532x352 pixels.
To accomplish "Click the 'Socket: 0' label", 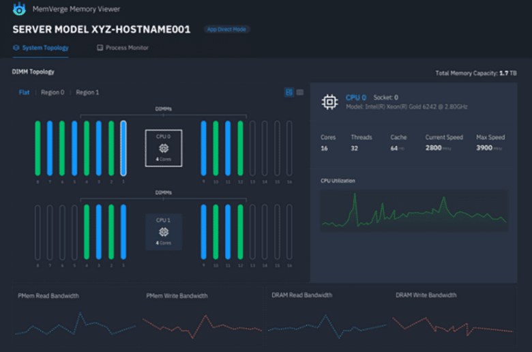I will point(386,98).
